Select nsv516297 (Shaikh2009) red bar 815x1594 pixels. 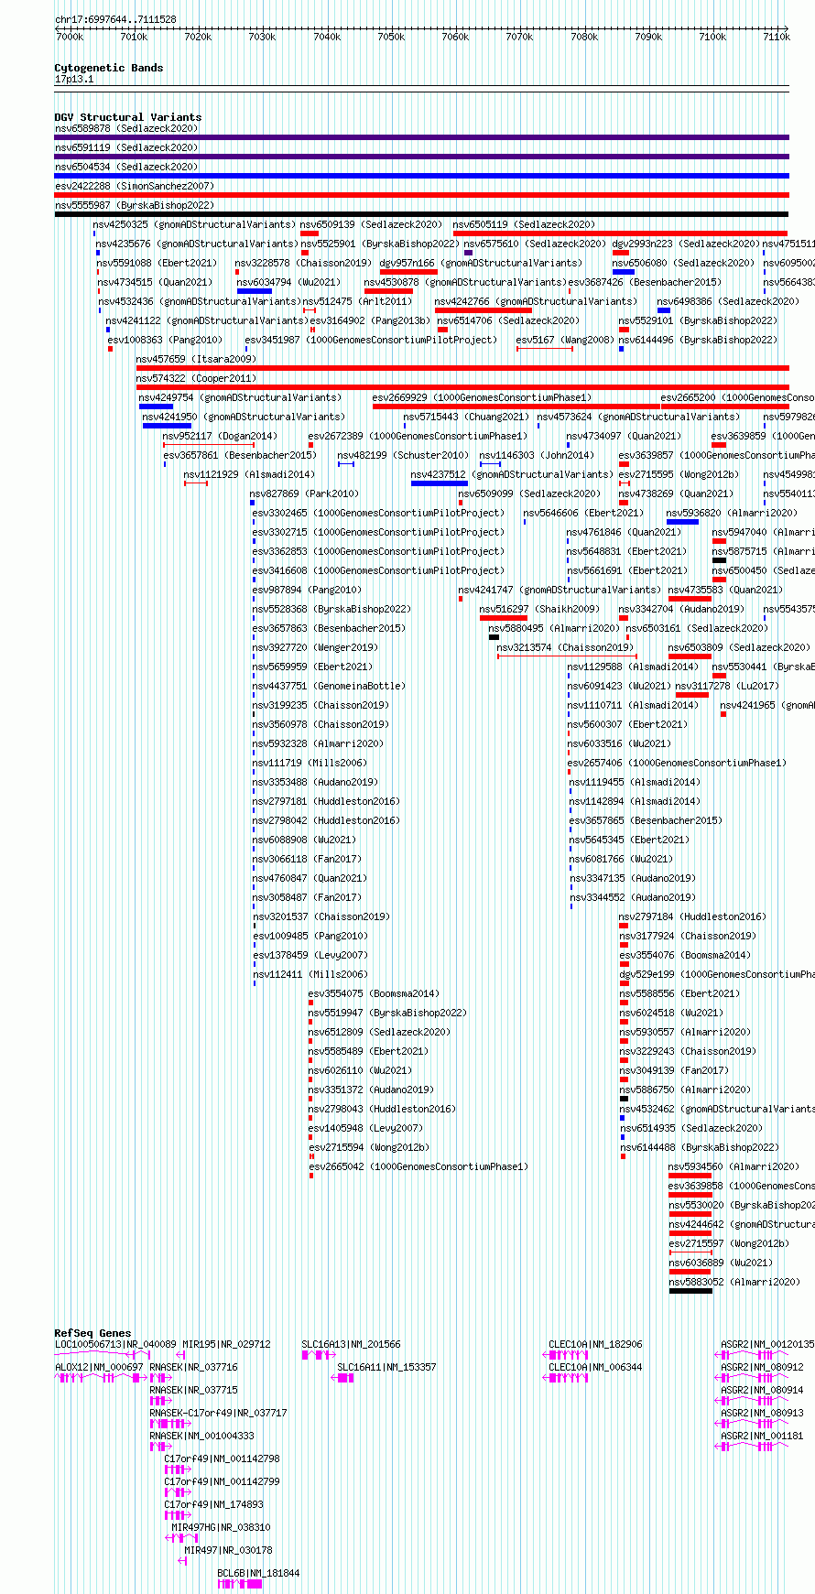tap(504, 618)
